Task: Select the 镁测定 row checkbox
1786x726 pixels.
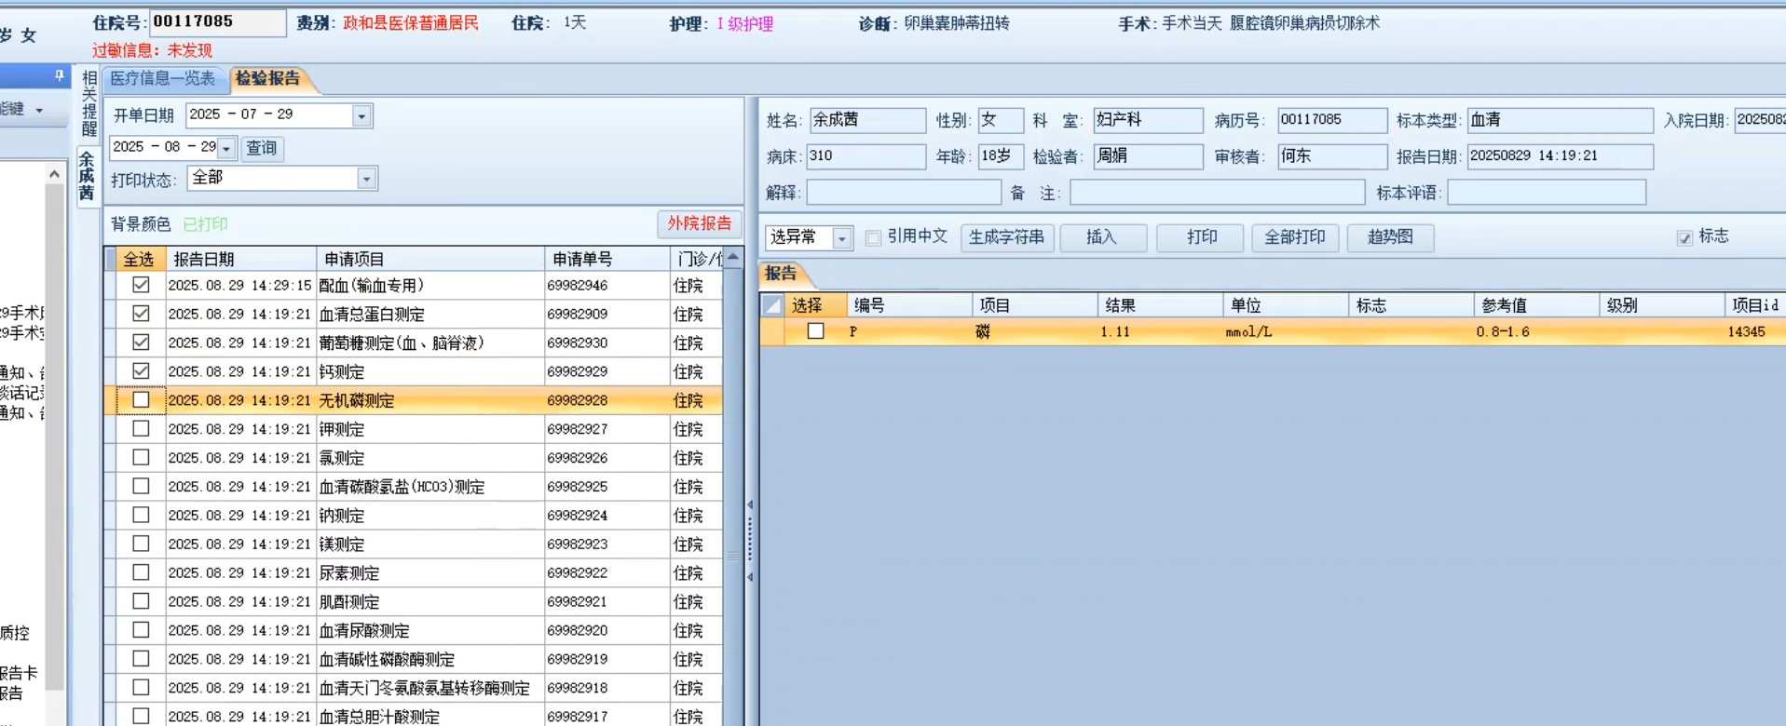Action: 141,544
